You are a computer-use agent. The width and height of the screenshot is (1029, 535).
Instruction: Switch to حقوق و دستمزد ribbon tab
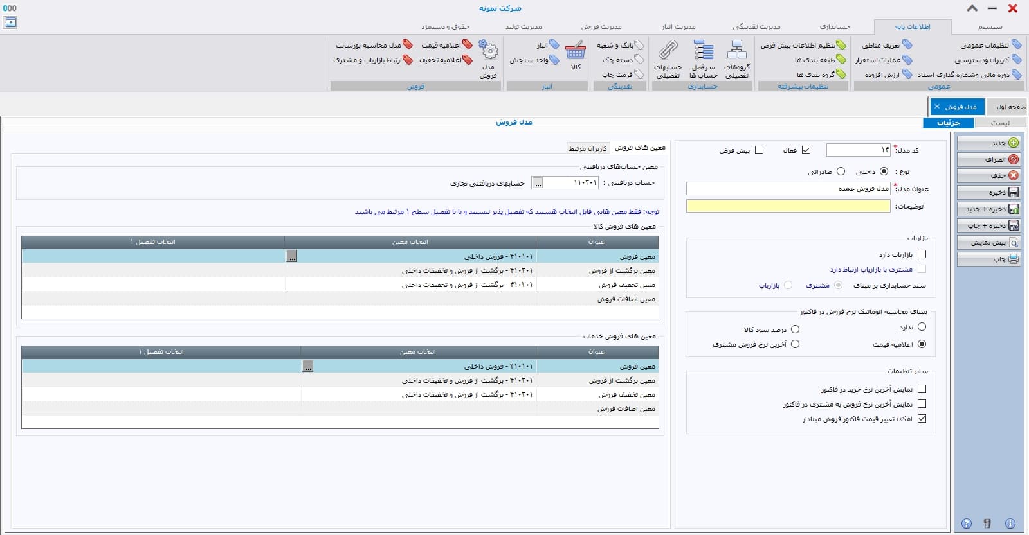click(445, 26)
